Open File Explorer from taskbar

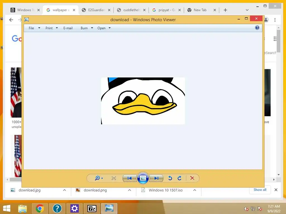point(23,208)
